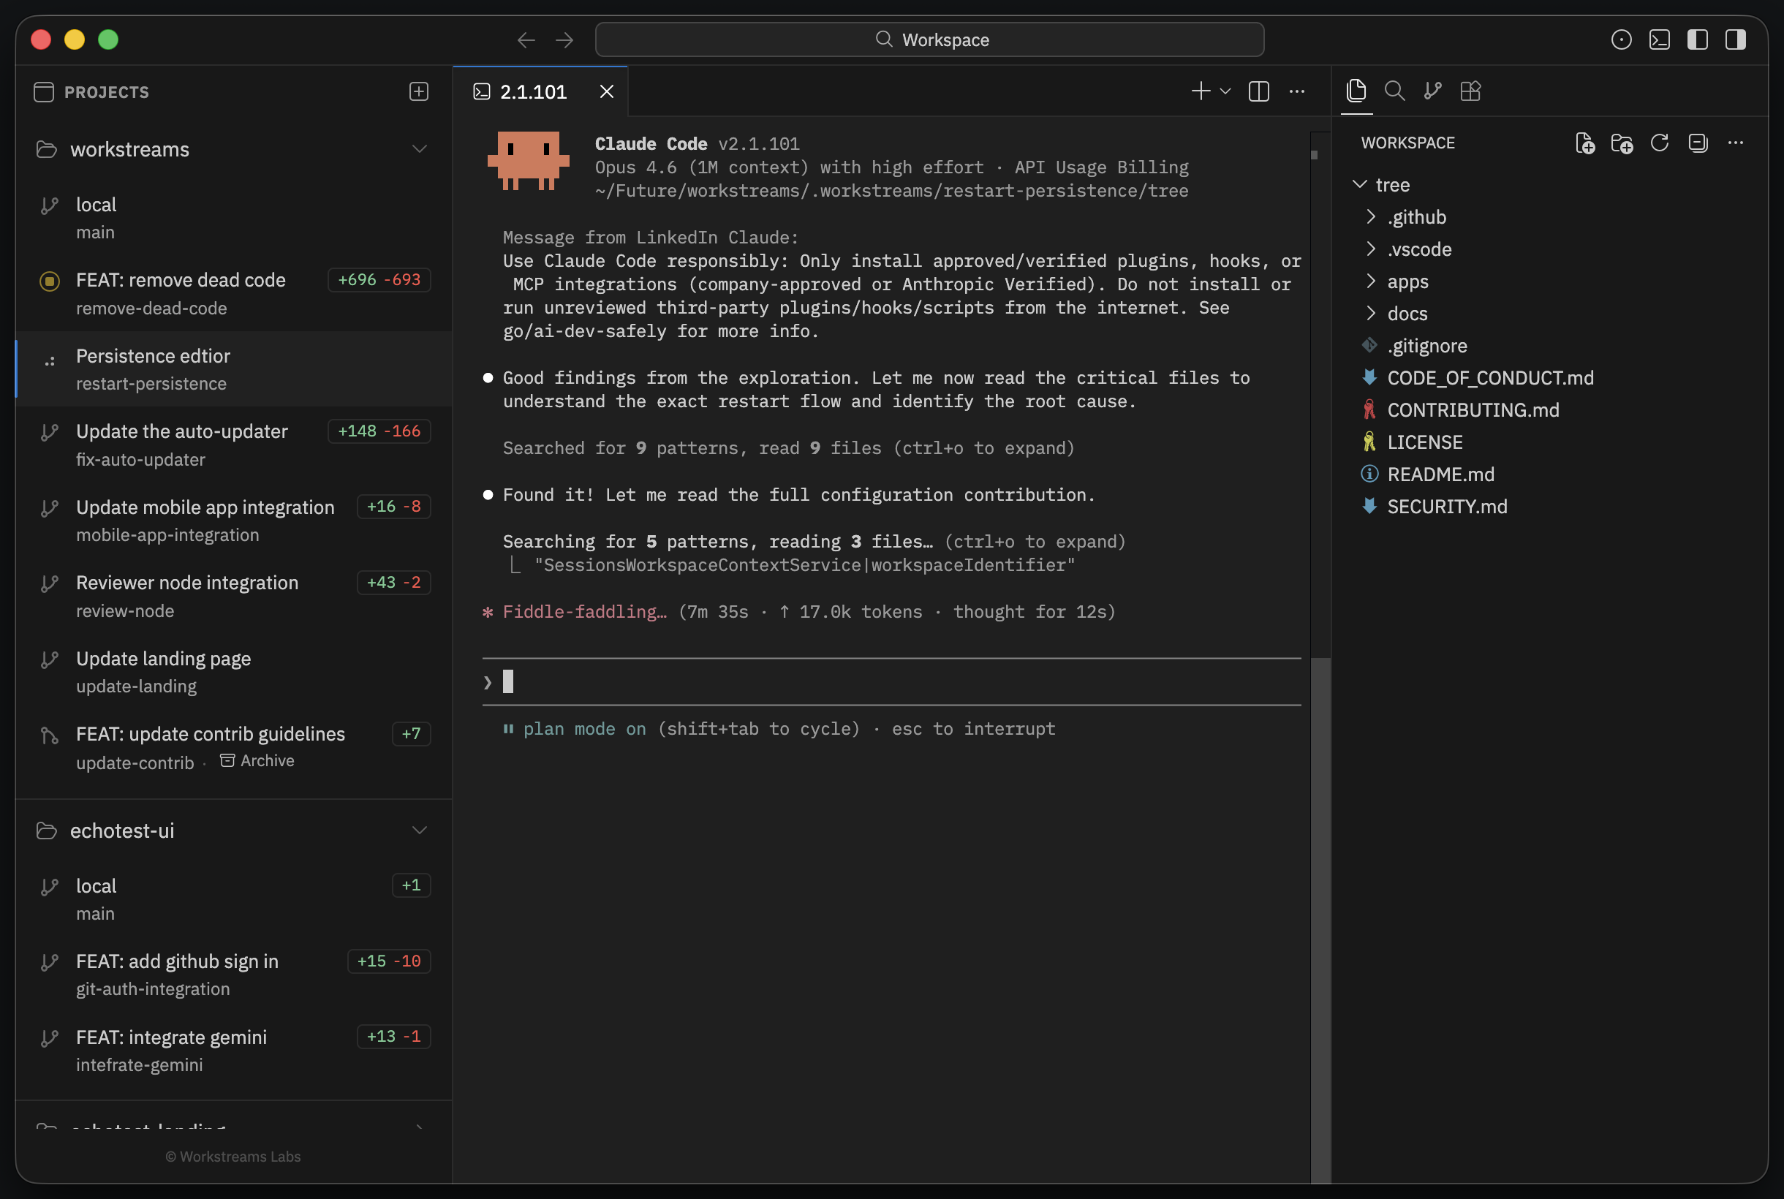
Task: Refresh the Workspace file tree
Action: pyautogui.click(x=1660, y=143)
